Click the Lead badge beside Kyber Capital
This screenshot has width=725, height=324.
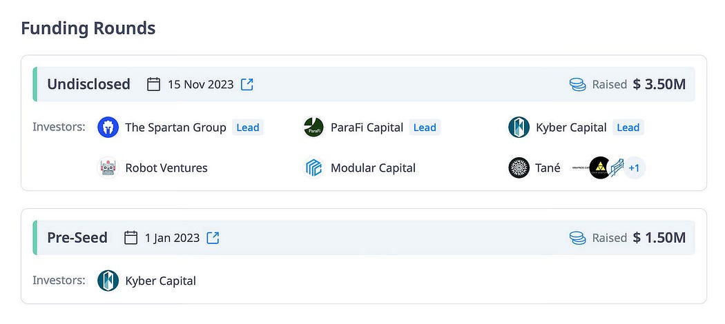click(628, 128)
